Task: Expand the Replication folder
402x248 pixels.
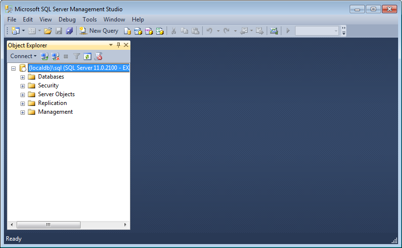Action: pyautogui.click(x=22, y=103)
